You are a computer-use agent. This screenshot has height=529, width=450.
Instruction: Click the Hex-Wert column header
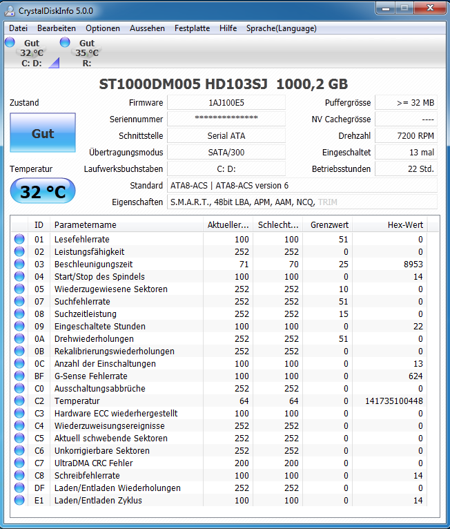tap(390, 224)
